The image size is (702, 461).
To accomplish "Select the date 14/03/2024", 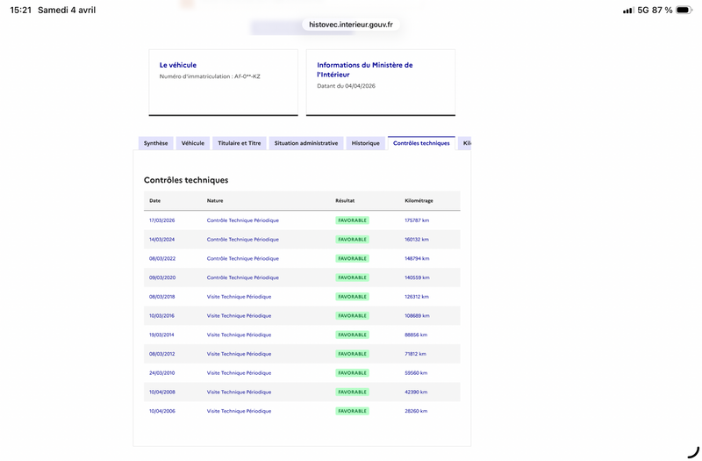I will tap(162, 240).
